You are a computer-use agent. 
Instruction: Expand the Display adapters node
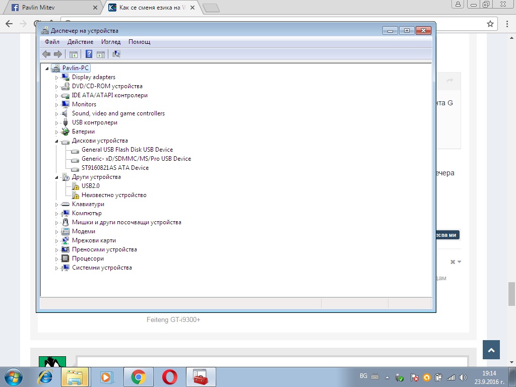pyautogui.click(x=56, y=78)
